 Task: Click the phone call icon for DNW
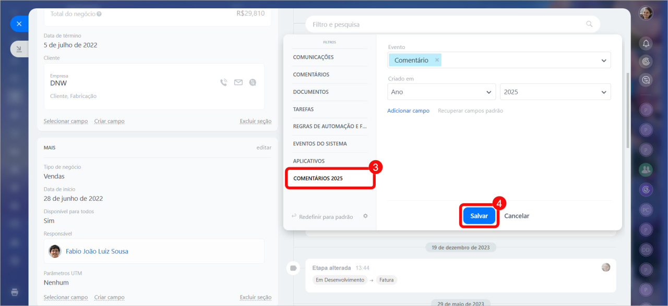coord(224,82)
